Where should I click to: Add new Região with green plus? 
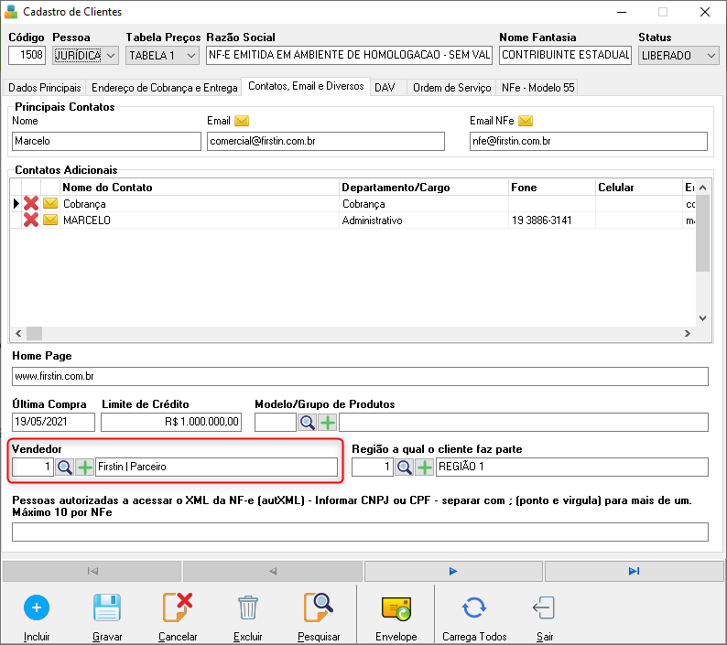425,468
